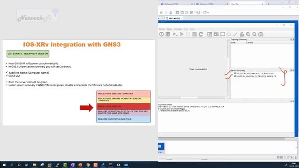Open Camtasia green C icon on taskbar

click(x=65, y=165)
